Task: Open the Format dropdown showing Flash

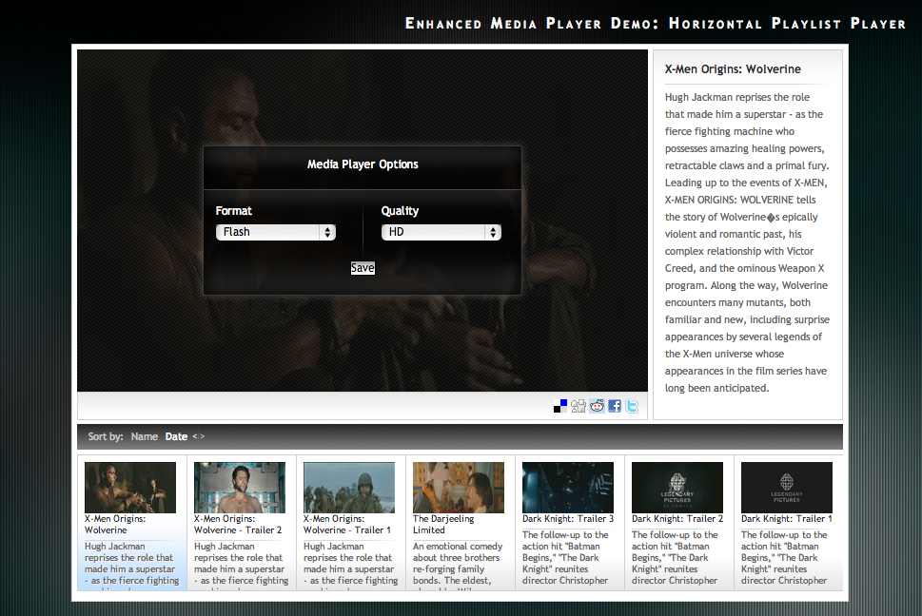Action: tap(275, 232)
